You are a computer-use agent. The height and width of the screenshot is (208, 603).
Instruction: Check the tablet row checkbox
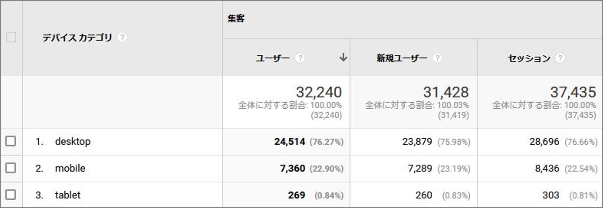11,195
